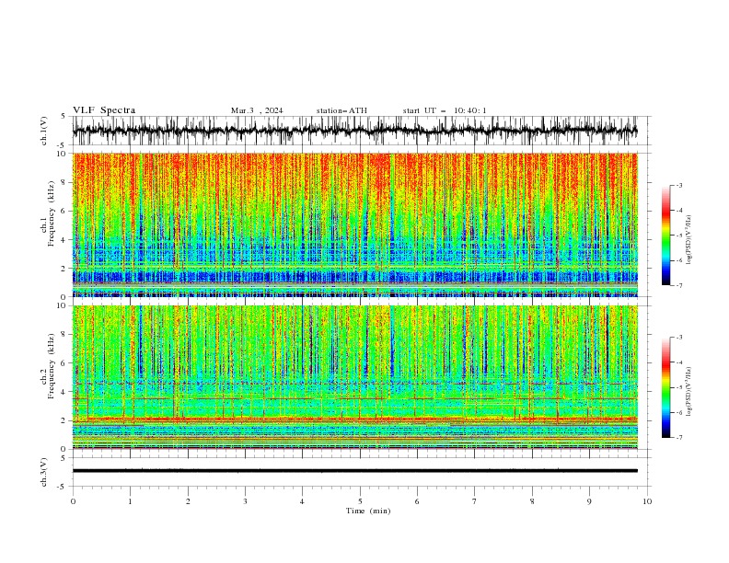Image resolution: width=729 pixels, height=563 pixels.
Task: Click time axis tick label "7"
Action: coord(475,501)
